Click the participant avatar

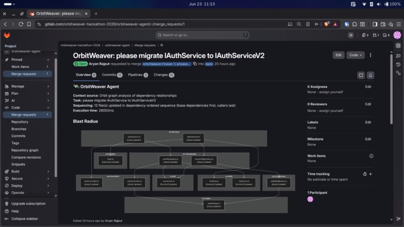pos(310,199)
